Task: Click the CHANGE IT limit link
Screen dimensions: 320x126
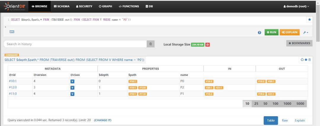Action: click(103, 120)
